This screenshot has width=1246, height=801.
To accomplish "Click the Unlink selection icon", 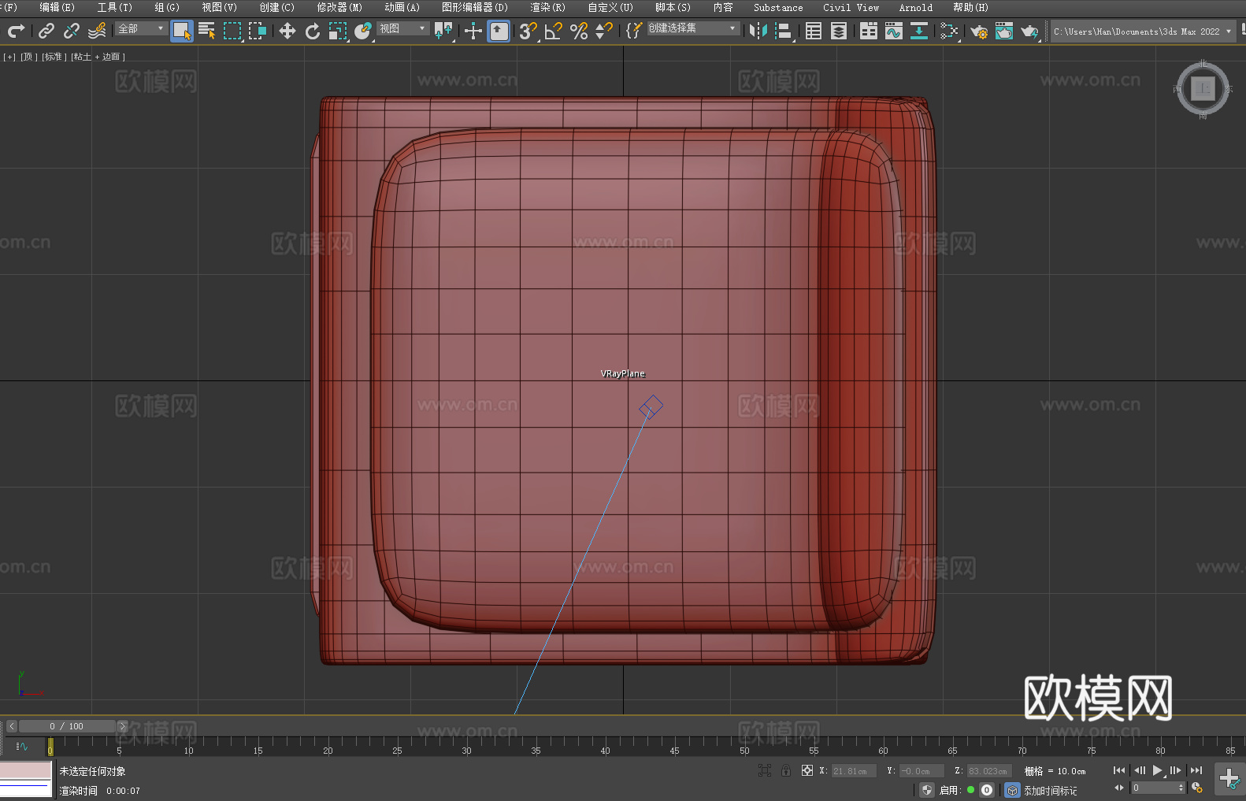I will click(x=72, y=31).
